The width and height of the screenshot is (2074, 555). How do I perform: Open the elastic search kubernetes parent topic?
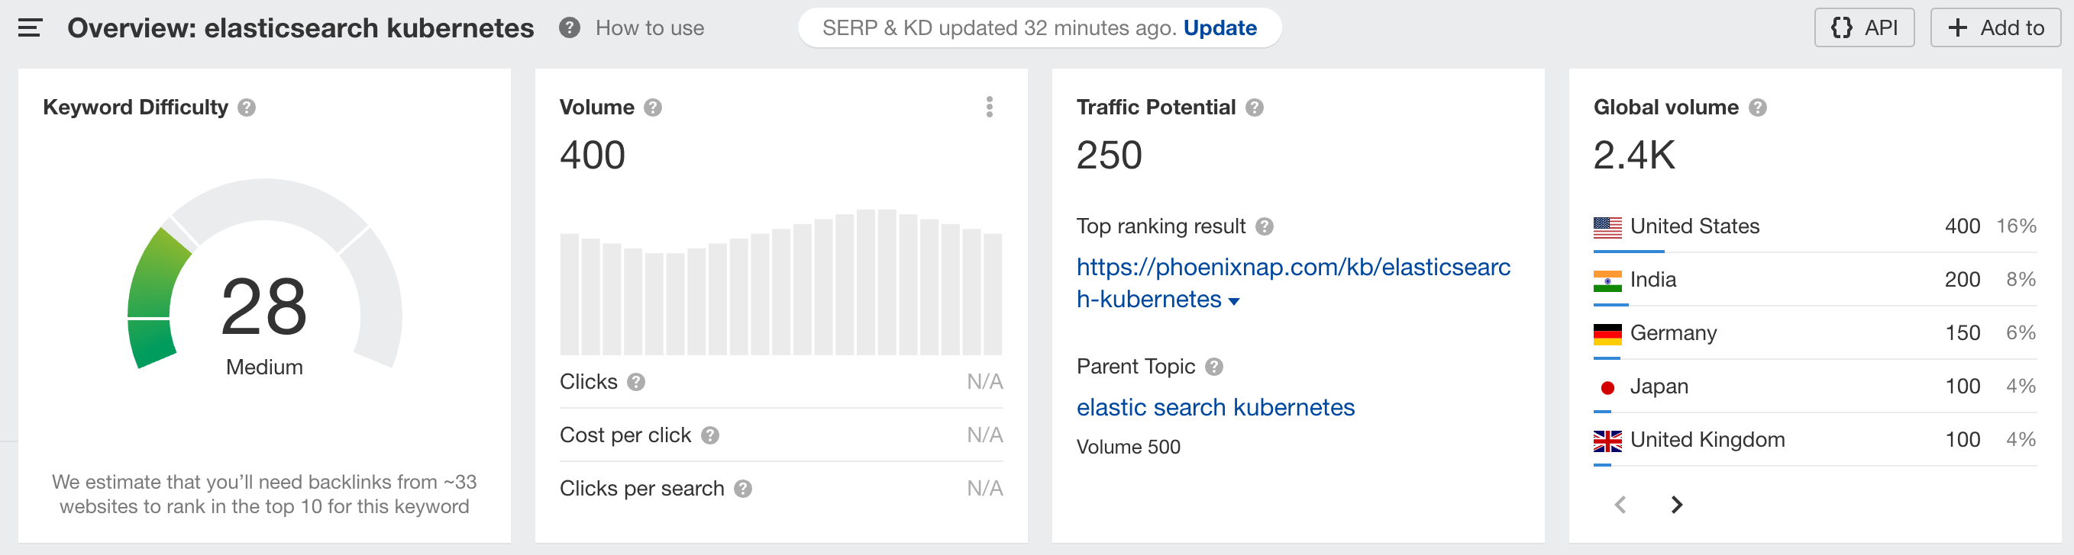[x=1215, y=408]
